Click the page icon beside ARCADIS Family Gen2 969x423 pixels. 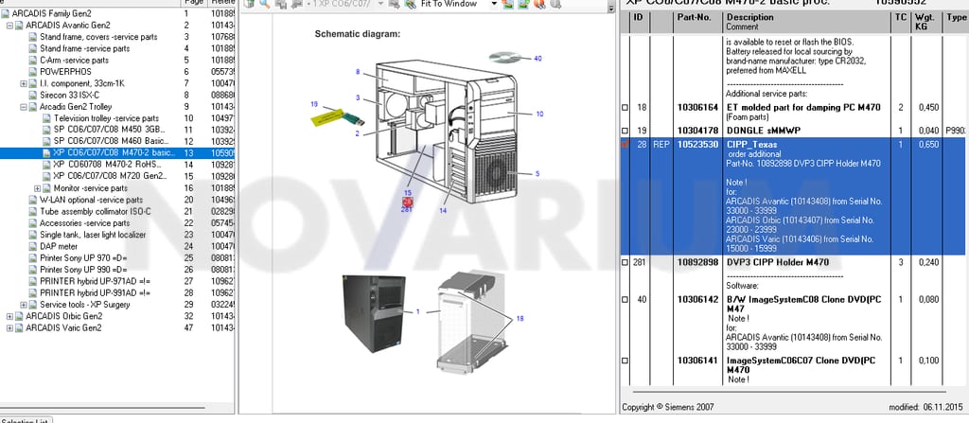click(x=7, y=13)
